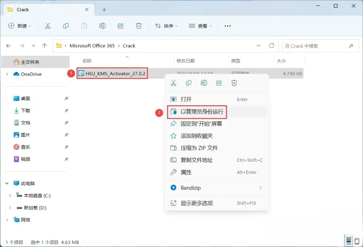Select the HEU_KMS_Activator_27.0.2 file
Viewport: 363px width, 247px height.
[x=112, y=73]
